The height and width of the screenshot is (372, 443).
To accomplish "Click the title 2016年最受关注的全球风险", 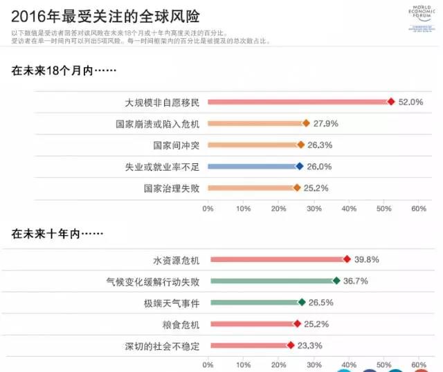I will [98, 13].
